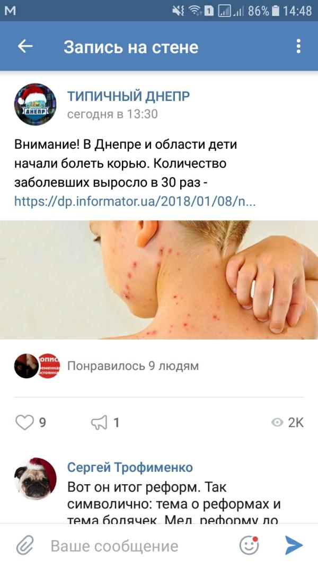Tap the repost megaphone icon
The image size is (318, 566).
[x=99, y=423]
